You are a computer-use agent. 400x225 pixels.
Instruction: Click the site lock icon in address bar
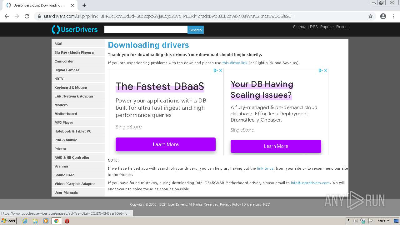(39, 16)
